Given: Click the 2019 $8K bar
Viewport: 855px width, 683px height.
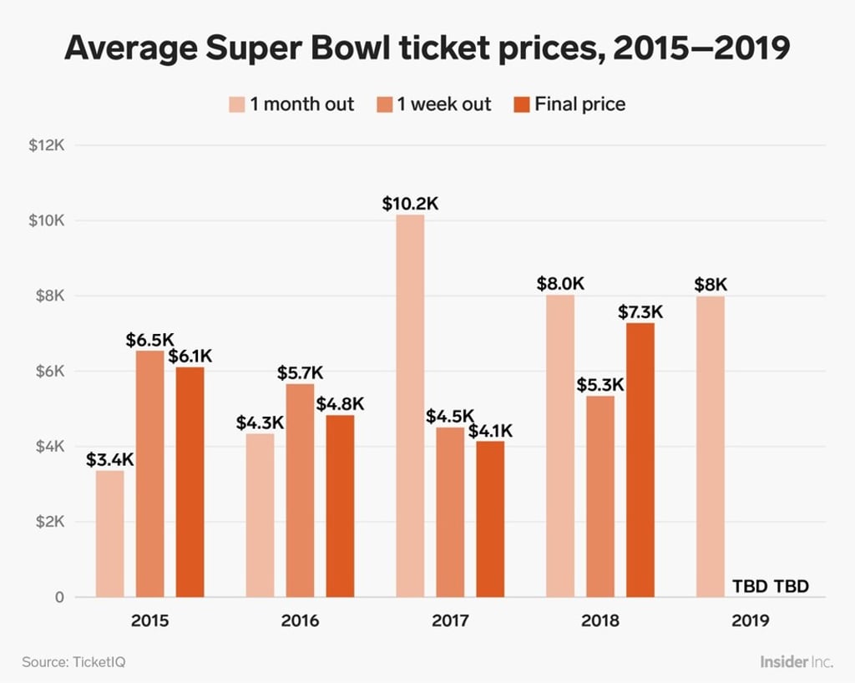Looking at the screenshot, I should coord(711,447).
